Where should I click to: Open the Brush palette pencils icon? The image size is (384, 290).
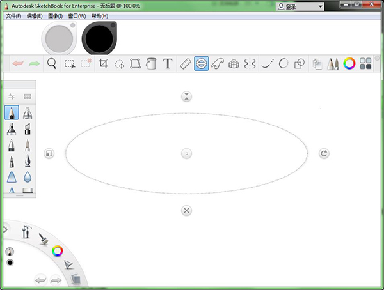(333, 64)
